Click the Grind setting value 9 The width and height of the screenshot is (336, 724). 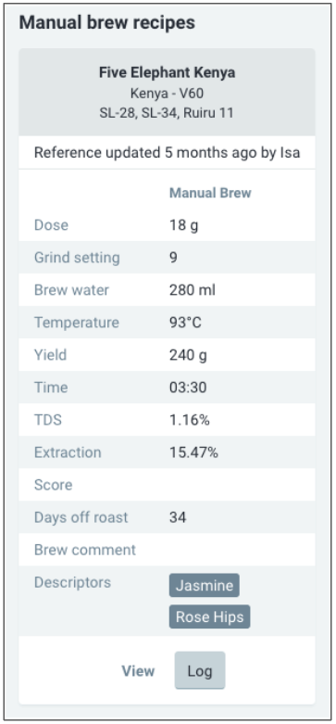coord(173,257)
